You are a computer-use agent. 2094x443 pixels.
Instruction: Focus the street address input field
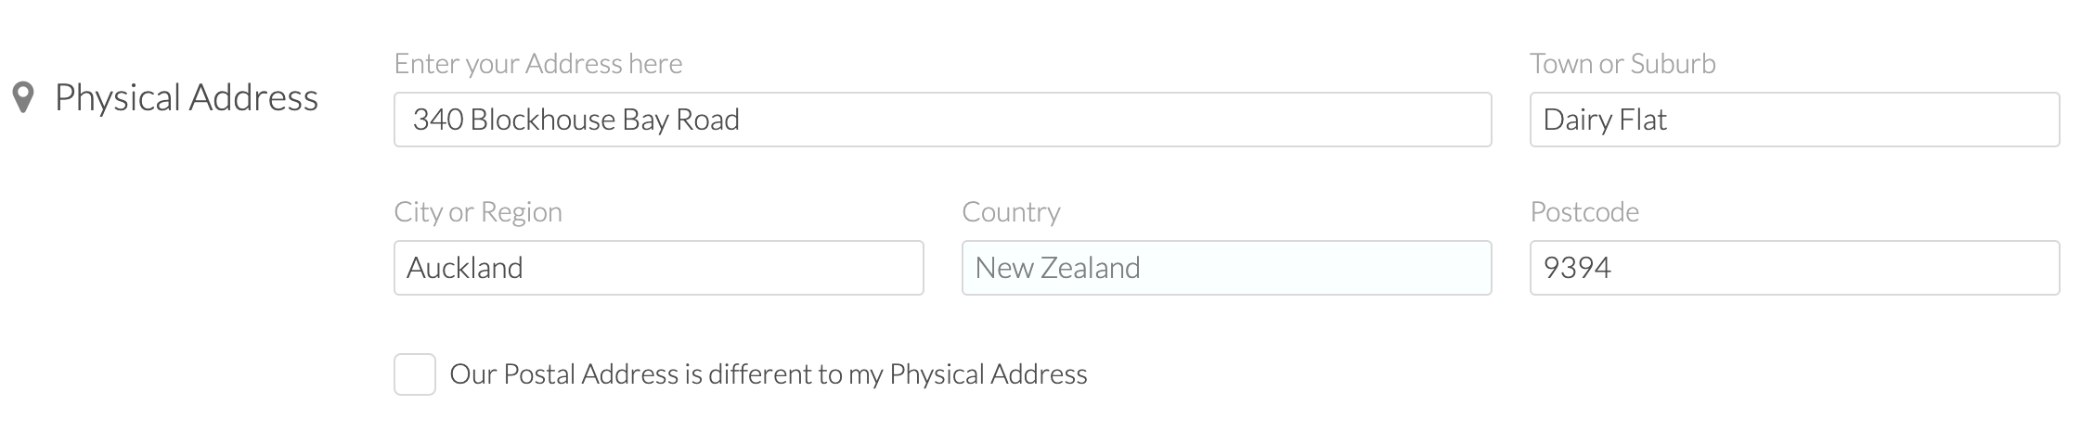pos(942,120)
